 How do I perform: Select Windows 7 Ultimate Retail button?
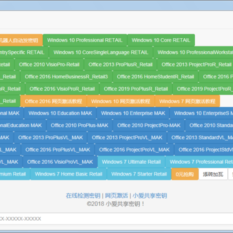coord(131,162)
